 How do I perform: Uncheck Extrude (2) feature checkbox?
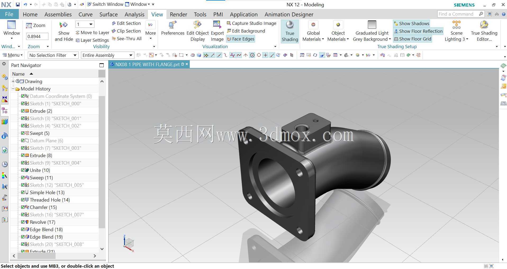pyautogui.click(x=23, y=111)
